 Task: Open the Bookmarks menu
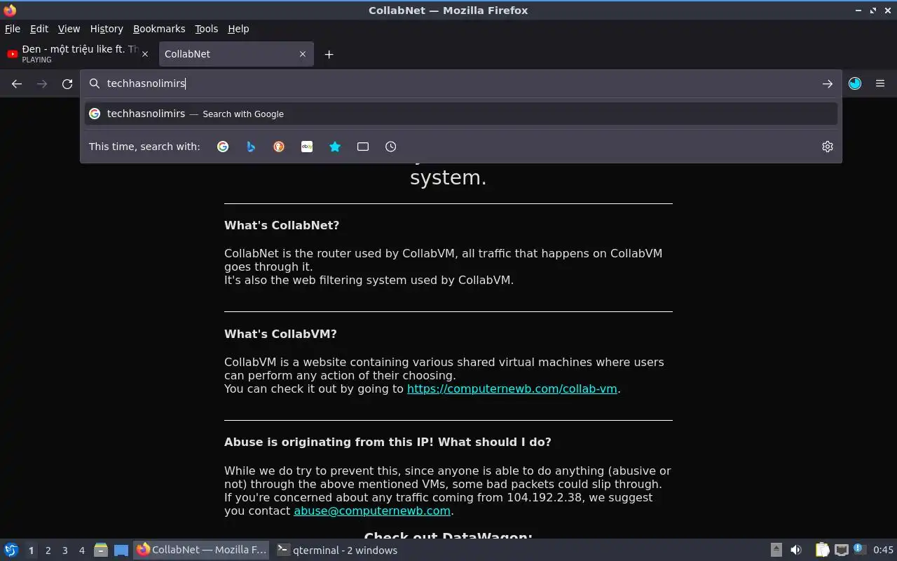pos(159,29)
